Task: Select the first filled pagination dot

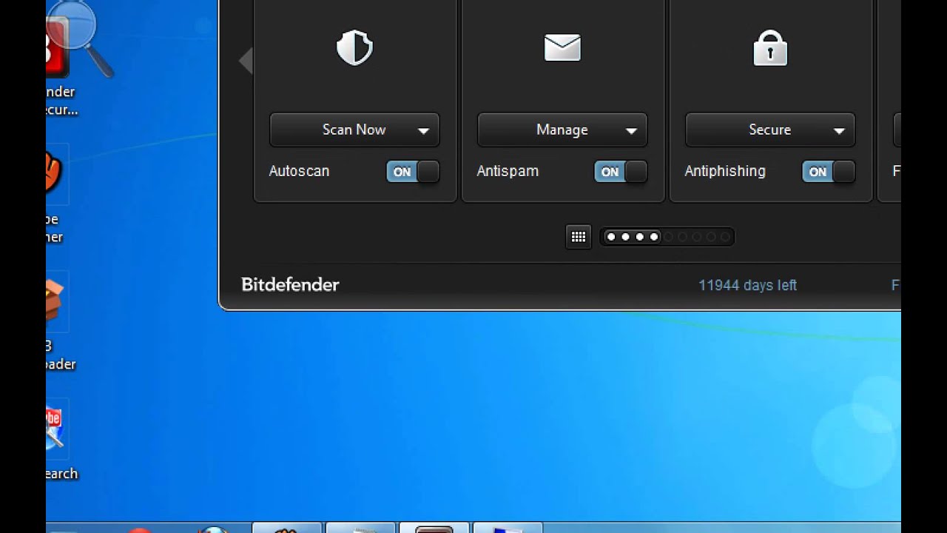Action: pos(610,237)
